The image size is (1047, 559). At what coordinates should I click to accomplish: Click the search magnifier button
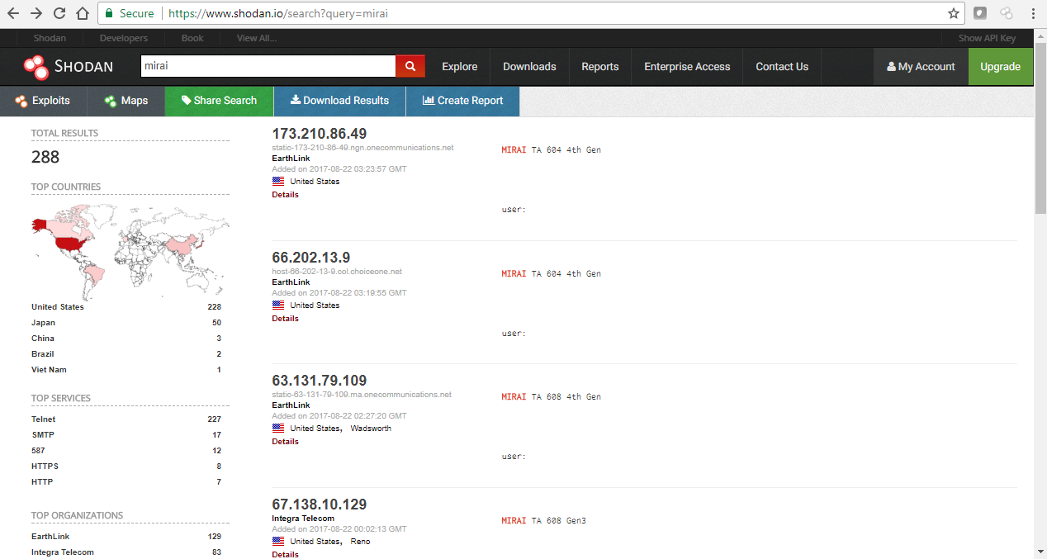(x=410, y=65)
